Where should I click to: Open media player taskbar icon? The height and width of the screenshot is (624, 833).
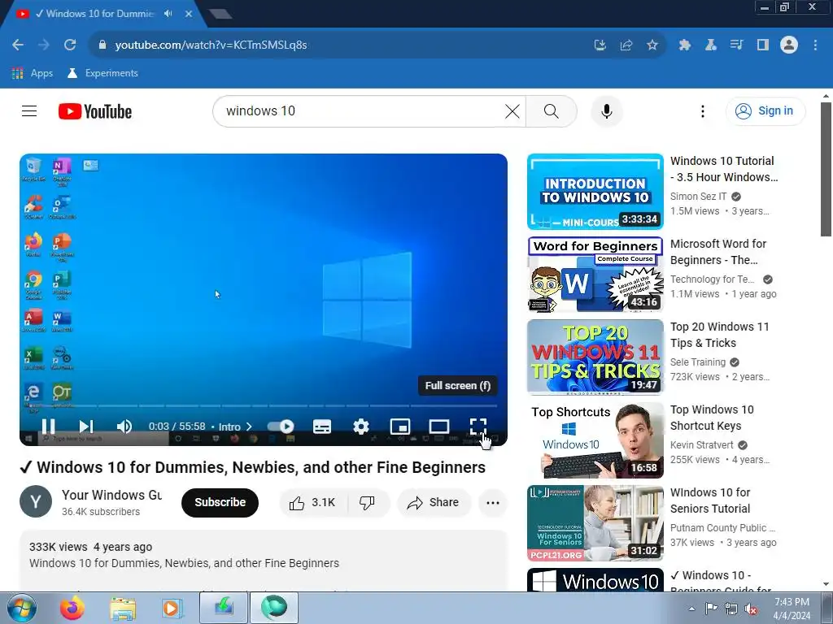pos(172,608)
